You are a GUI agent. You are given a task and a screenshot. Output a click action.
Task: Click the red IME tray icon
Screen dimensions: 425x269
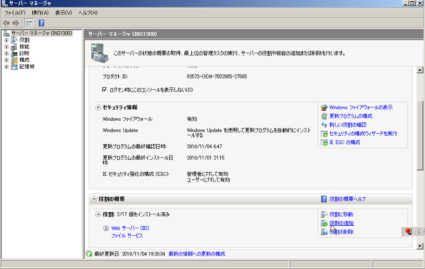(408, 232)
